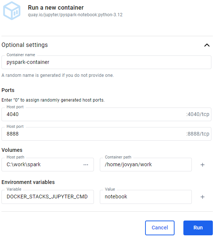Screen dimensions: 218x239
Task: Select the 4040 host port field
Action: (x=106, y=114)
